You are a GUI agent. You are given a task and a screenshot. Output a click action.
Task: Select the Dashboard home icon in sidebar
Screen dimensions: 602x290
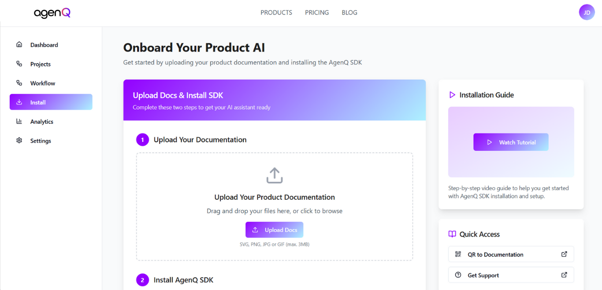[x=19, y=44]
